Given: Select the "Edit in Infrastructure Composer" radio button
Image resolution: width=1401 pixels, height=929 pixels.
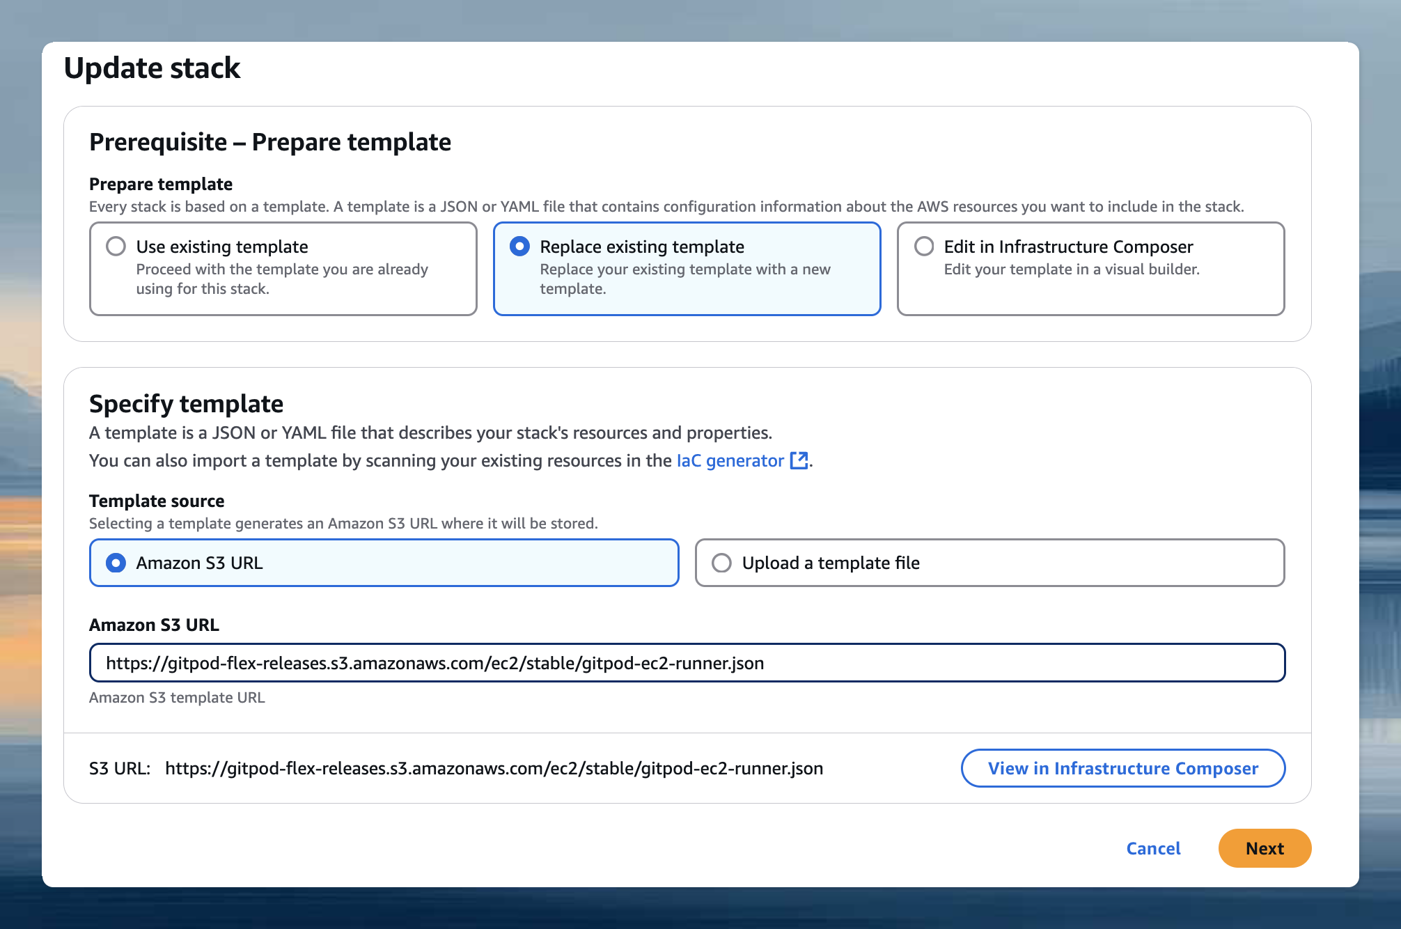Looking at the screenshot, I should pos(924,246).
